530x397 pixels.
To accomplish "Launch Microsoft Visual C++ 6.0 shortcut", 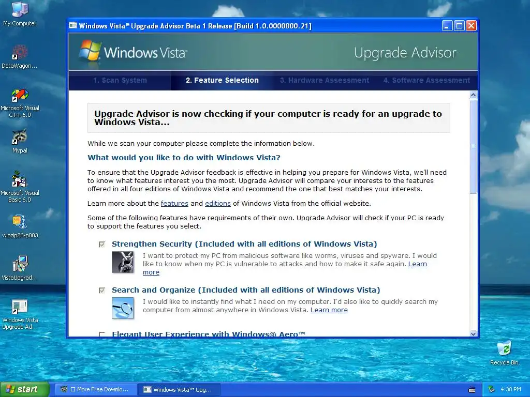I will (x=20, y=103).
